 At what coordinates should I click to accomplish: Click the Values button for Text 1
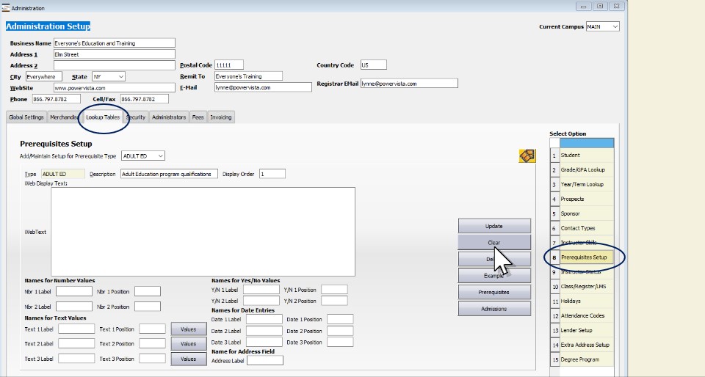pos(188,329)
